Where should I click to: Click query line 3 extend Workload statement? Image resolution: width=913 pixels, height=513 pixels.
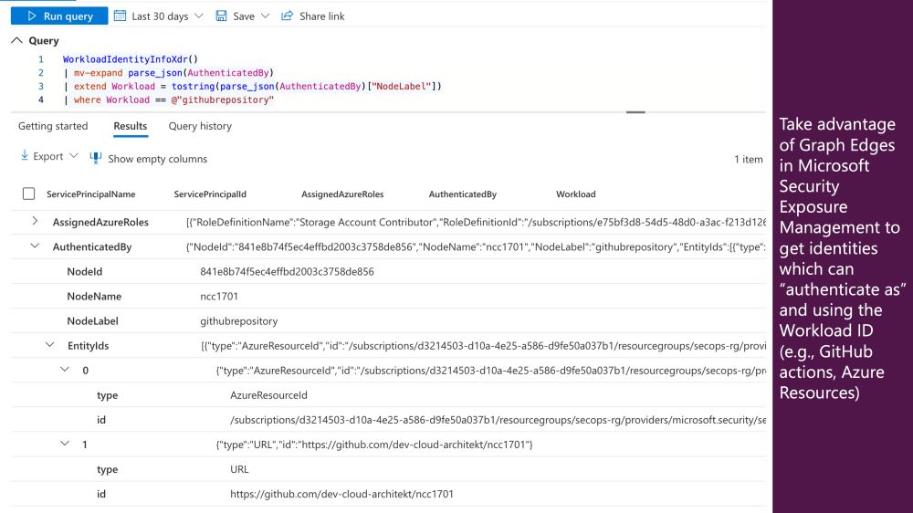[x=253, y=86]
